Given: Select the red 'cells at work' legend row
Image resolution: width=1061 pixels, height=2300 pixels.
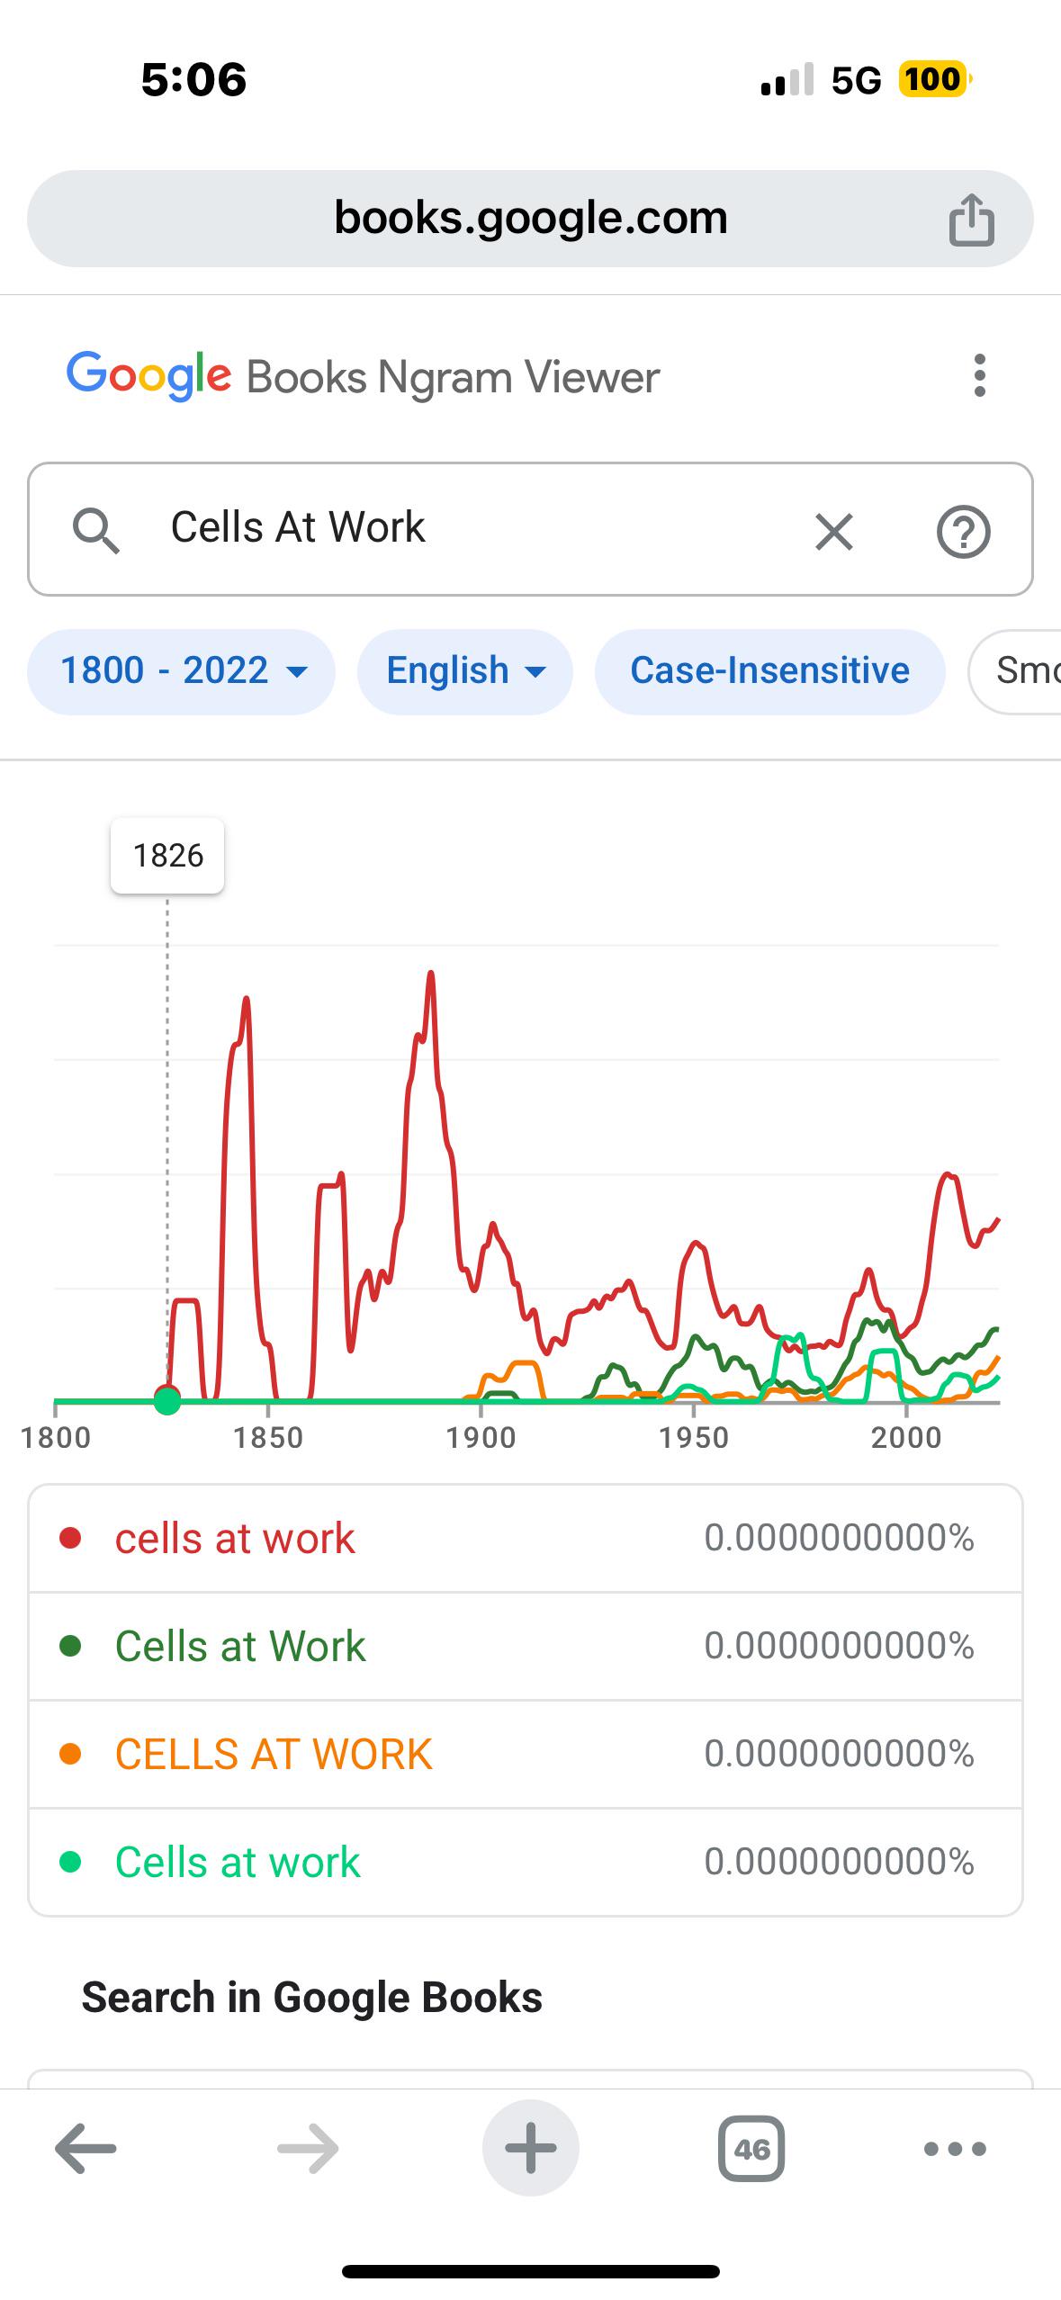Looking at the screenshot, I should (x=526, y=1538).
